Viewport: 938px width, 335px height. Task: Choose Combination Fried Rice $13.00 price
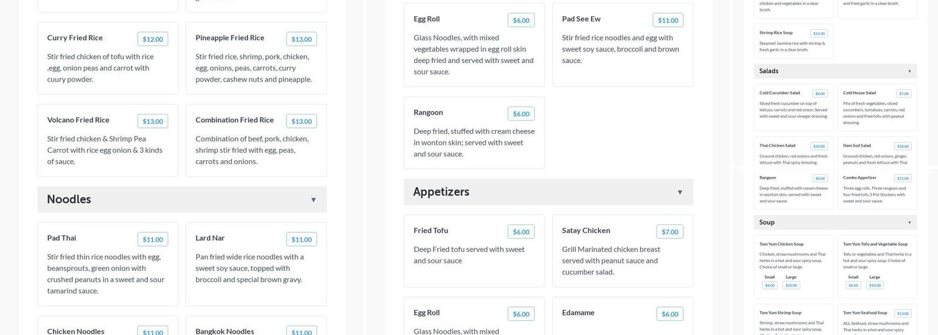point(301,121)
